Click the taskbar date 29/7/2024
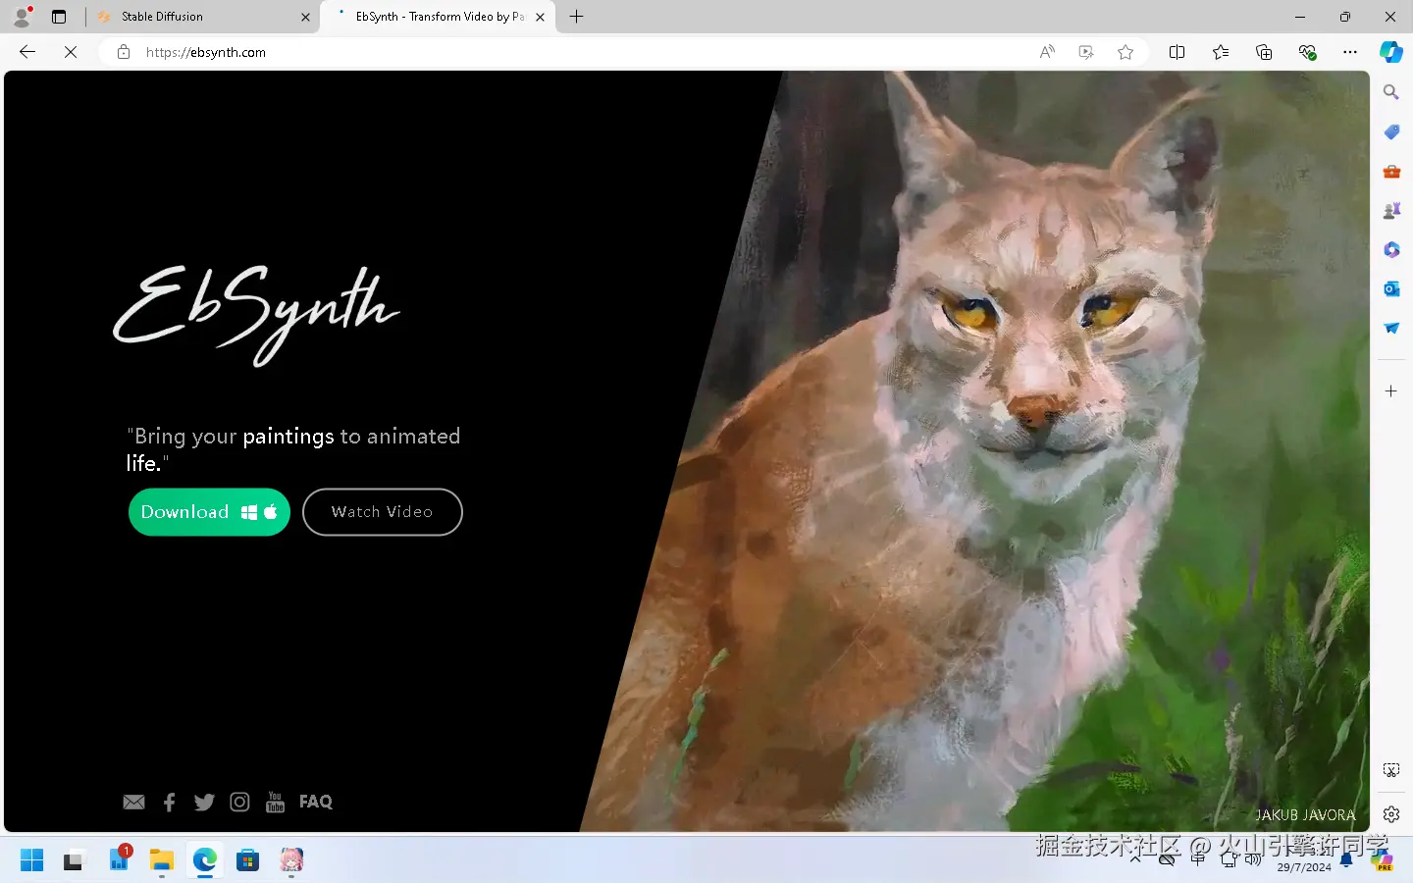This screenshot has height=883, width=1413. (x=1304, y=867)
